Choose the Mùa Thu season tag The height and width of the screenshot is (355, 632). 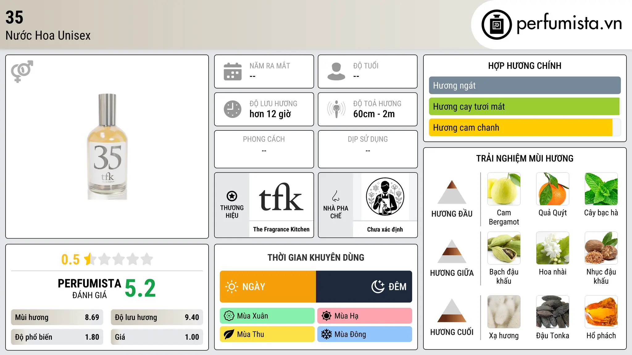click(x=267, y=334)
